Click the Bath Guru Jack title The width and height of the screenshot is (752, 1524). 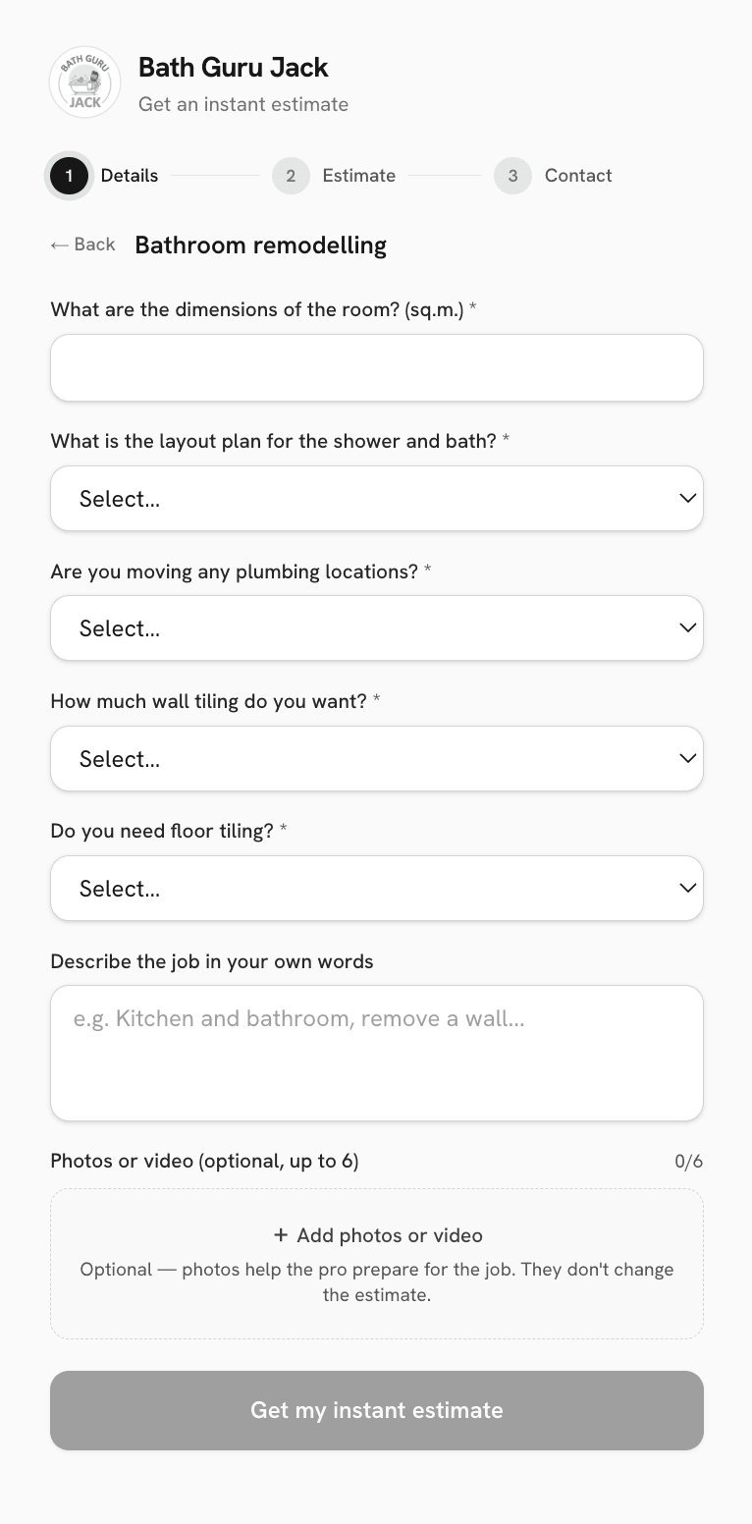(234, 67)
